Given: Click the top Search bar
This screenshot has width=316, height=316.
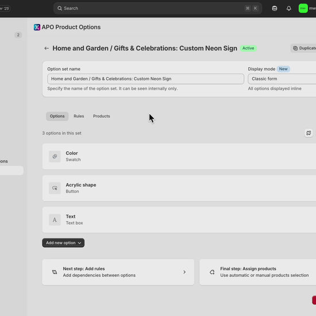Looking at the screenshot, I should [x=157, y=8].
